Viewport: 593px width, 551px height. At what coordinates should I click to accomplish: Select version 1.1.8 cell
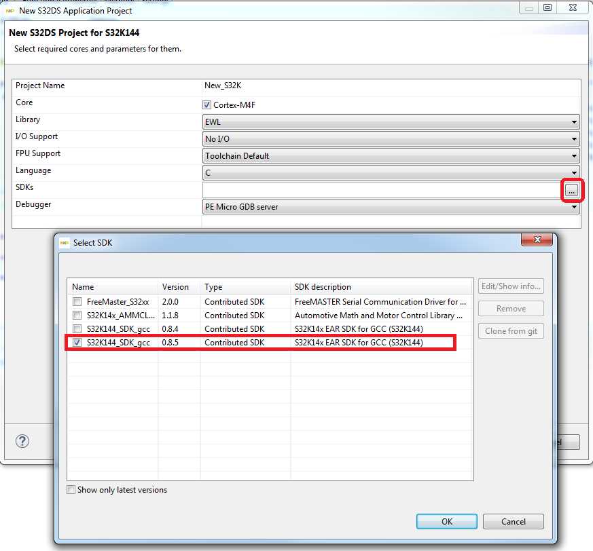pyautogui.click(x=170, y=316)
